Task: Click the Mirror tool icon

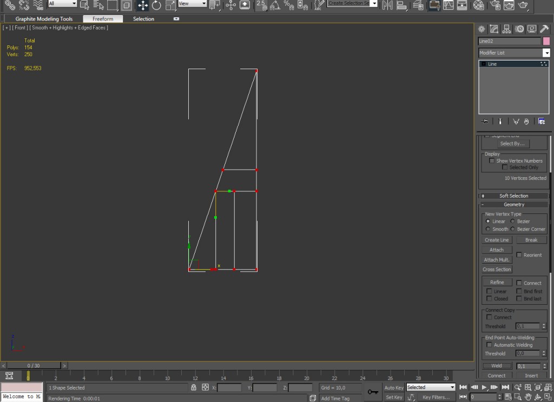Action: [387, 5]
